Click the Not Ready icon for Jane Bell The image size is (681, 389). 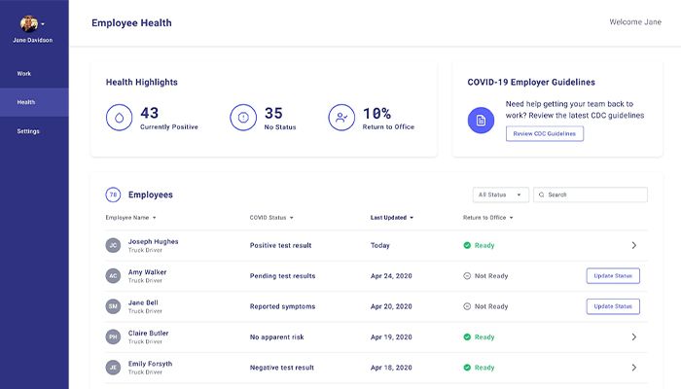(x=467, y=306)
